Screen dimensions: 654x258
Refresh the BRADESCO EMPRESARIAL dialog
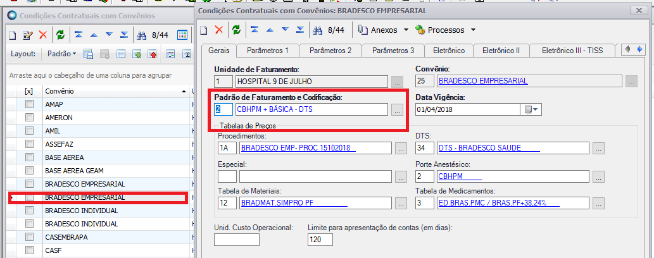[x=237, y=30]
